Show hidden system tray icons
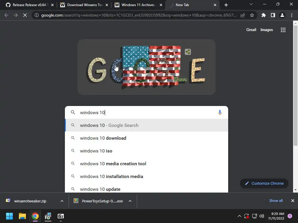The width and height of the screenshot is (298, 223). point(240,216)
